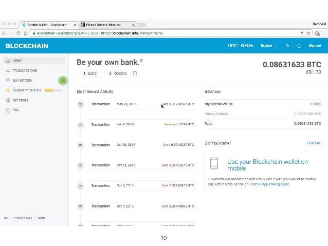The image size is (328, 246).
Task: Click the Home house icon
Action: click(8, 61)
